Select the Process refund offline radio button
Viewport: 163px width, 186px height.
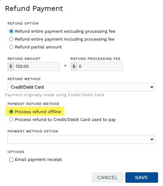[x=11, y=112]
